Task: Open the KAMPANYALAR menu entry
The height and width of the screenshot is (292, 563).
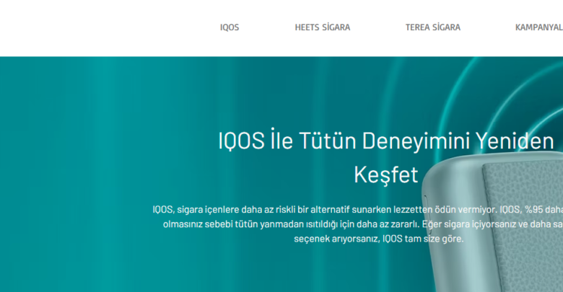Action: pos(538,27)
